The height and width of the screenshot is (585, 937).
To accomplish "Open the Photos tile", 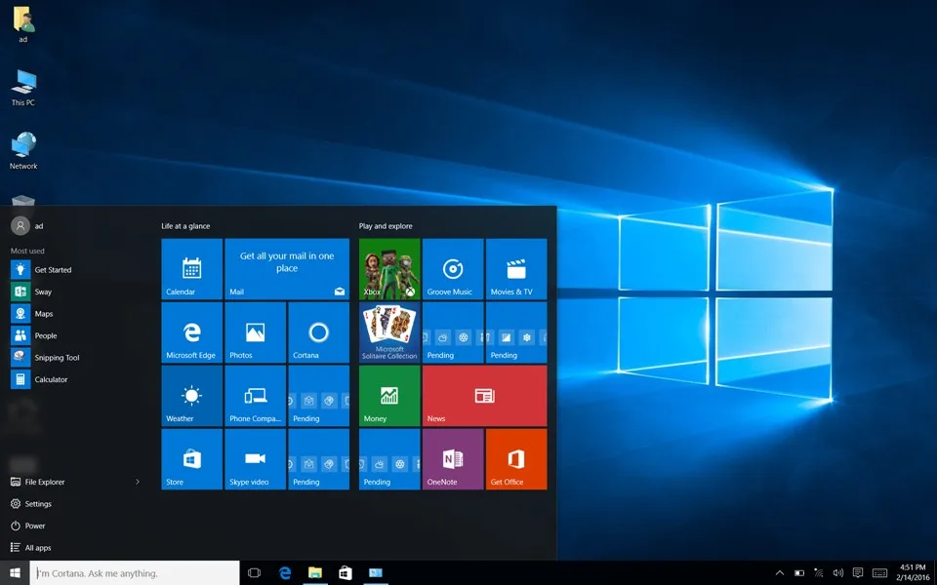I will [255, 331].
